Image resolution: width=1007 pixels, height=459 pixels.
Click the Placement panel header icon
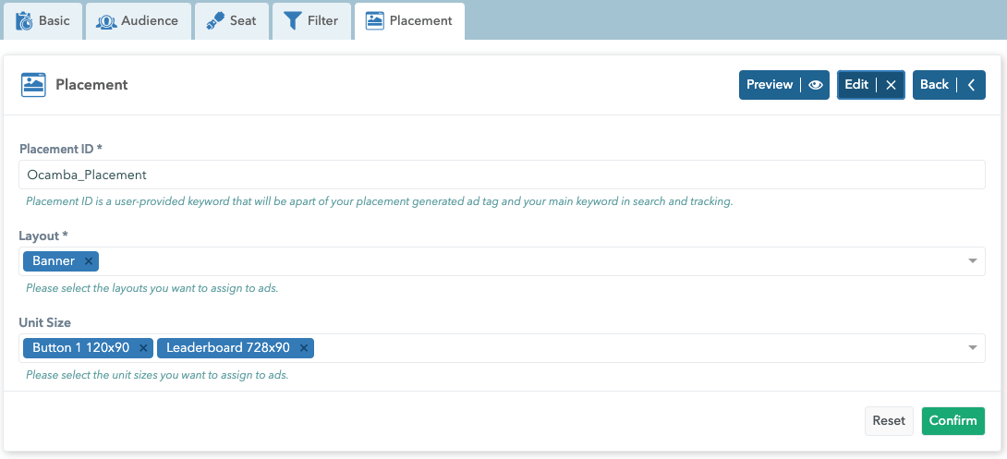pos(34,85)
